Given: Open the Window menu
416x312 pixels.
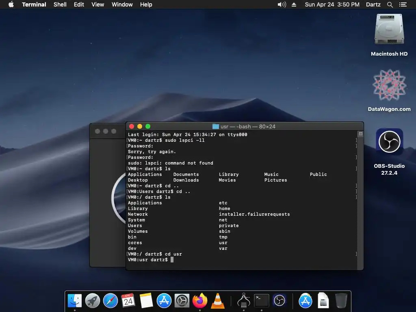Looking at the screenshot, I should point(122,4).
